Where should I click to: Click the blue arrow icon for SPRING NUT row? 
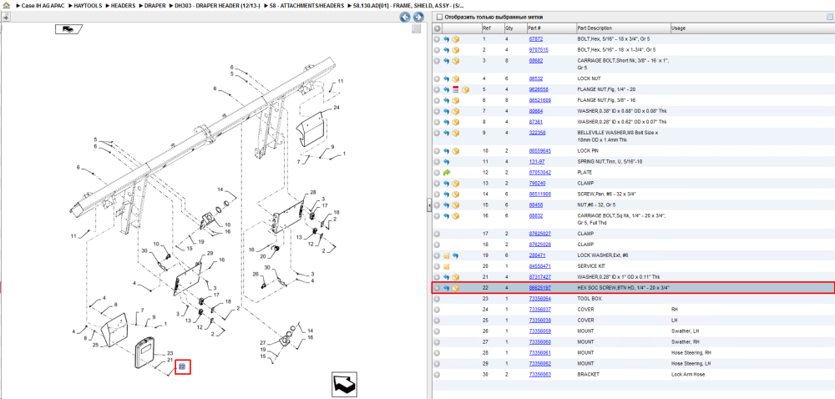coord(446,162)
